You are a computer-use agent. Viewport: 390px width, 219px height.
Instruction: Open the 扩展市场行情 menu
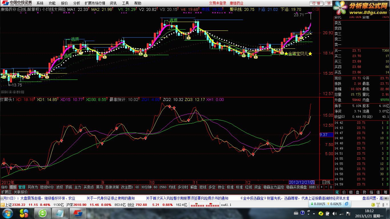pos(95,3)
